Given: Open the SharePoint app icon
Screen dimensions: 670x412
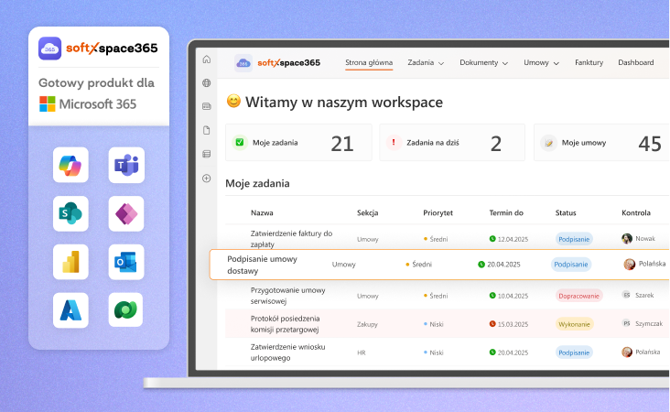Looking at the screenshot, I should click(70, 213).
